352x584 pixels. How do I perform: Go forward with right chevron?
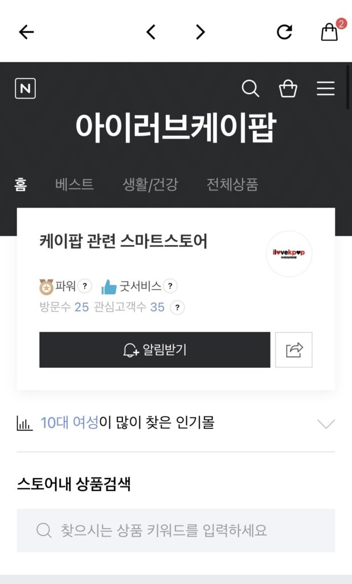tap(200, 32)
